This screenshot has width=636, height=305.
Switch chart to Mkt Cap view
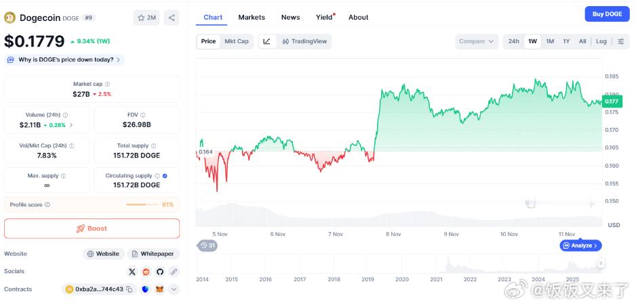click(237, 41)
